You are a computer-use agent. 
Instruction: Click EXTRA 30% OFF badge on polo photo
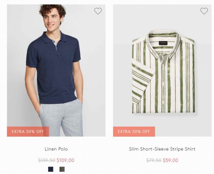[28, 131]
